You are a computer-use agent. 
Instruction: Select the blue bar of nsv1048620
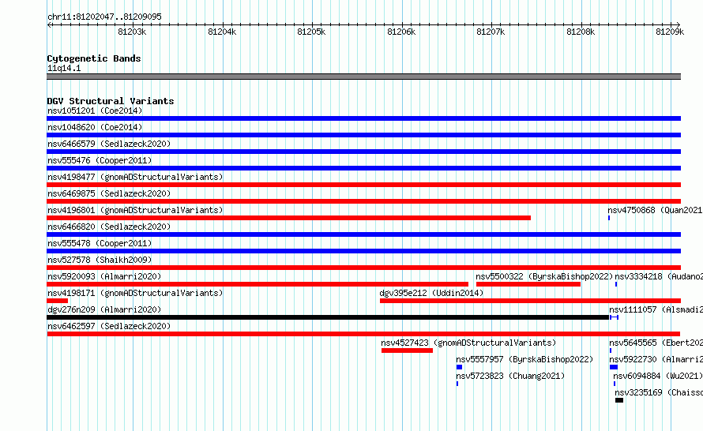point(363,135)
